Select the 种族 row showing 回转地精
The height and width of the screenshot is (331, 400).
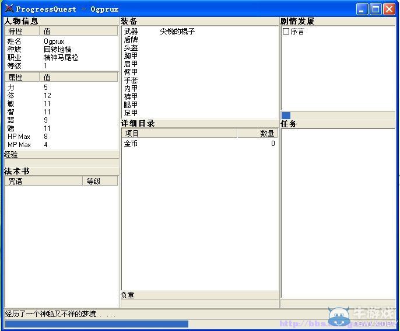(61, 49)
